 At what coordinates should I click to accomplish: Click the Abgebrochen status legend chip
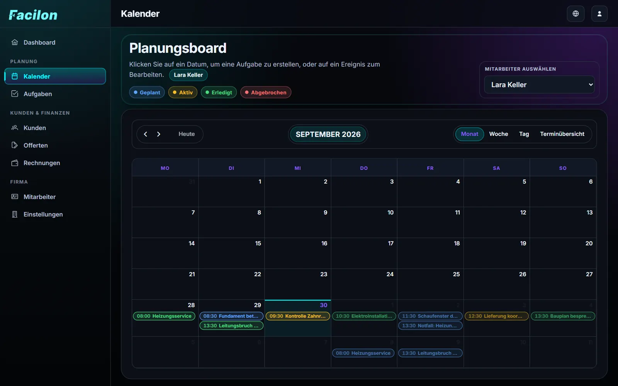266,92
